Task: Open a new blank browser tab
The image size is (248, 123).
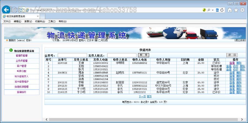Action: [42, 16]
